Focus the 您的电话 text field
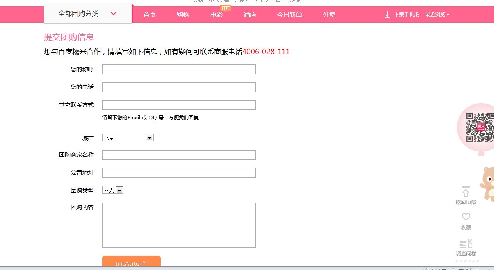The width and height of the screenshot is (494, 270). click(x=179, y=87)
